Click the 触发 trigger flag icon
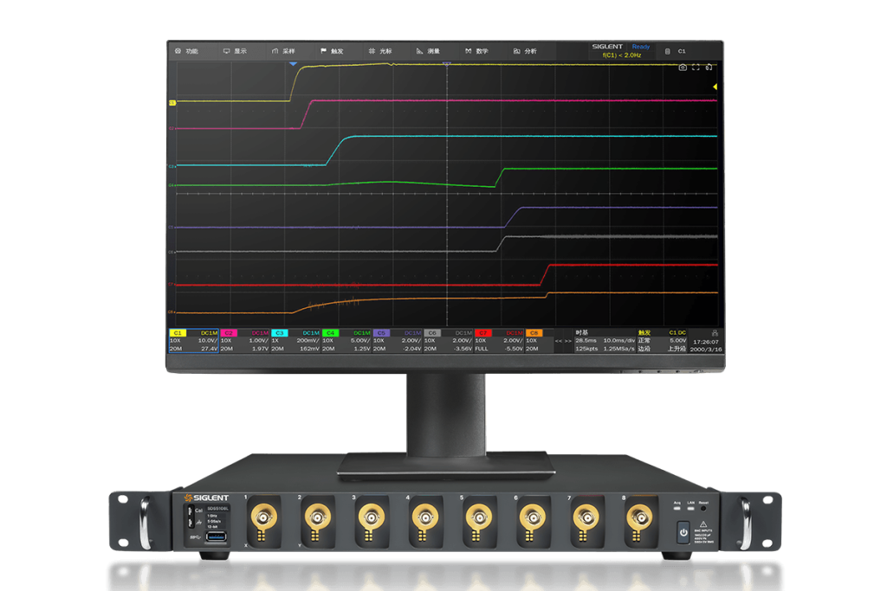Image resolution: width=887 pixels, height=591 pixels. click(x=324, y=51)
